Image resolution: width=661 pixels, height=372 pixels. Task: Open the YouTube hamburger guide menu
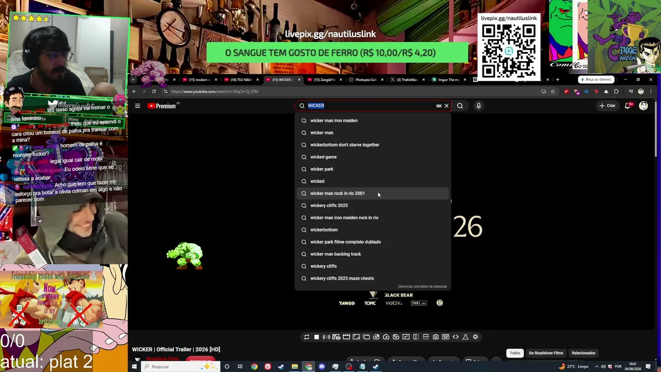click(x=137, y=106)
